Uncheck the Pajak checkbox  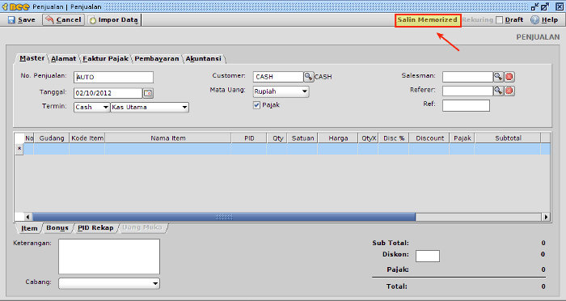[256, 105]
